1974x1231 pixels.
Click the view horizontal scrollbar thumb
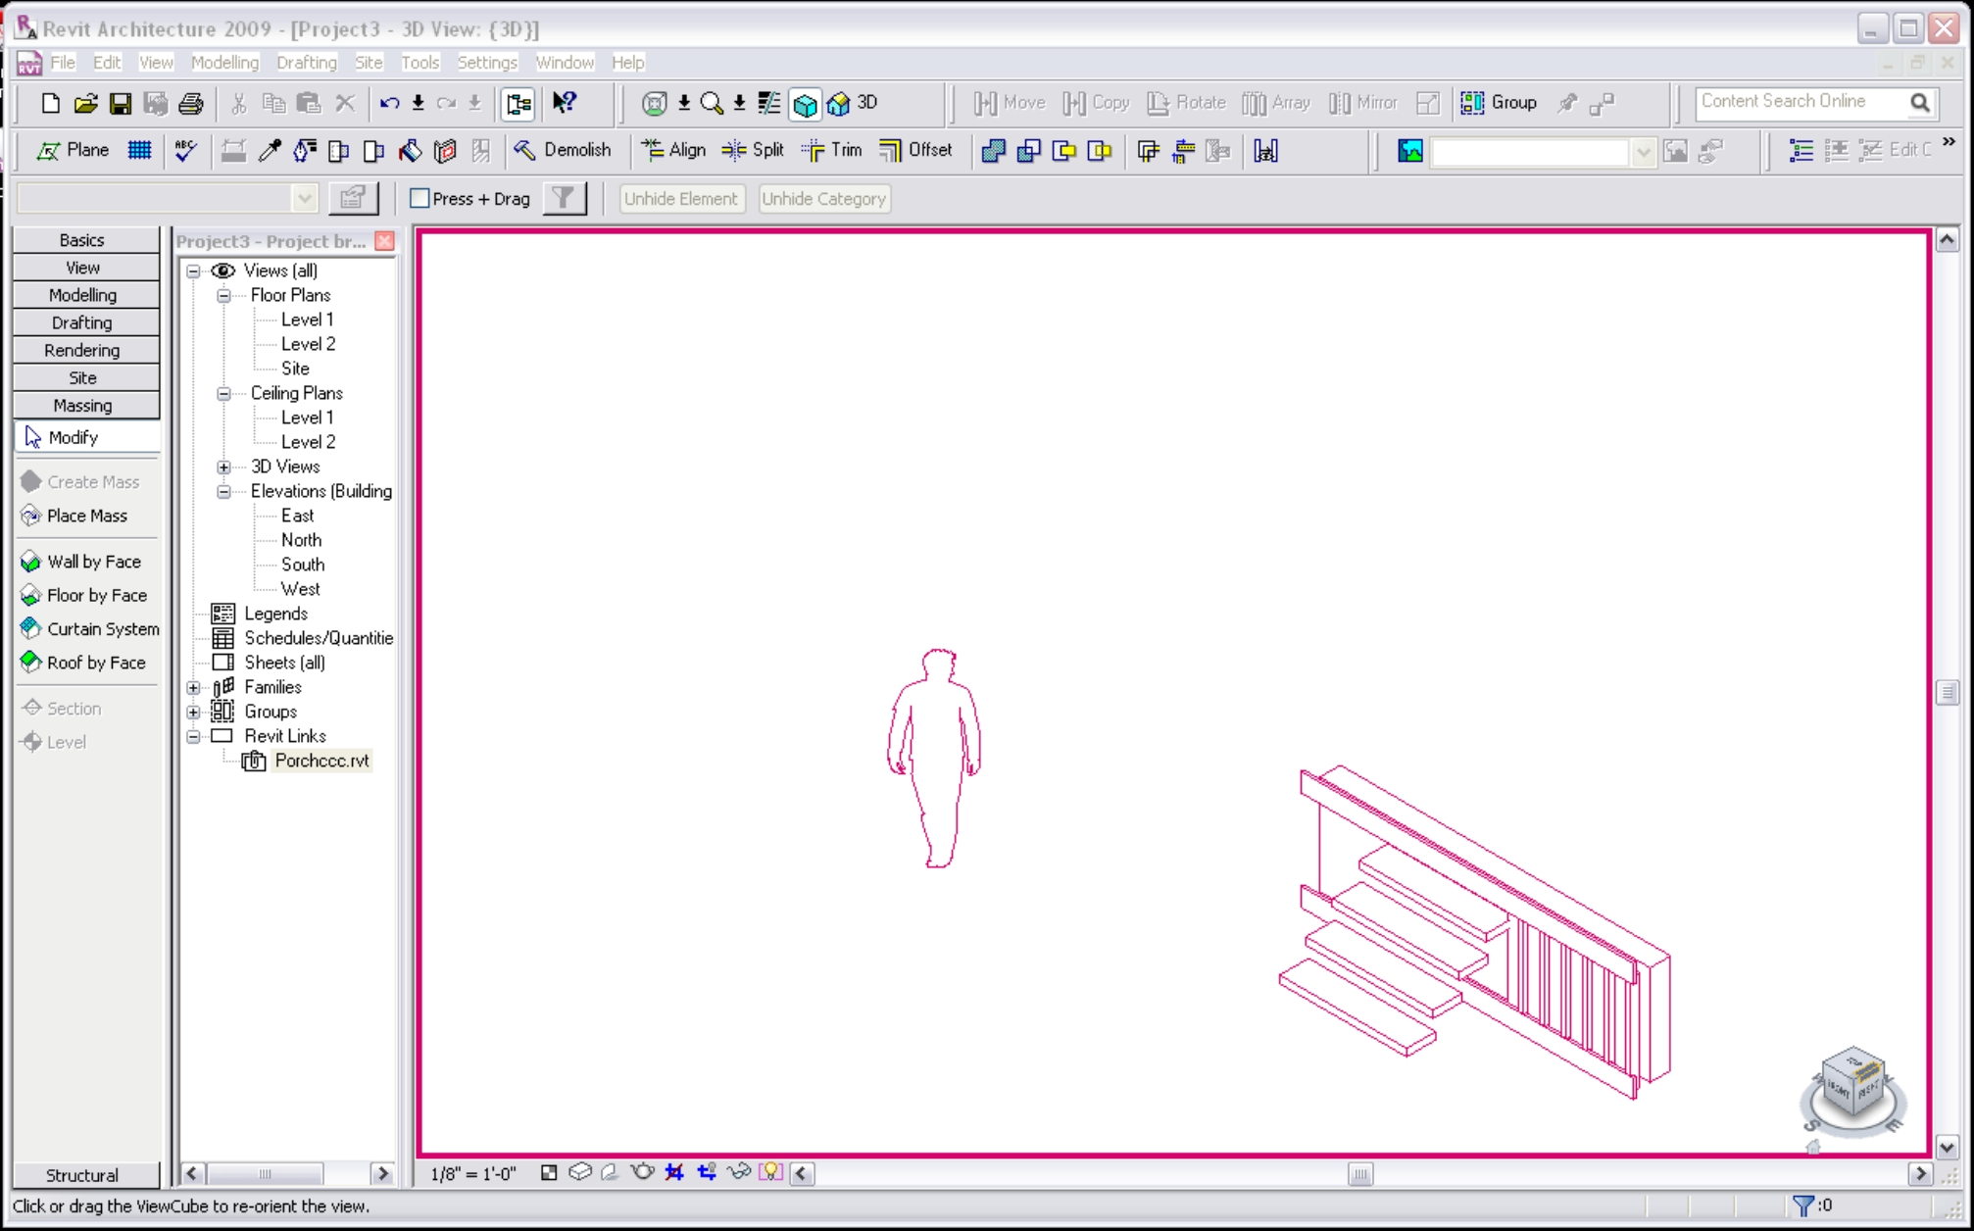[x=1359, y=1173]
